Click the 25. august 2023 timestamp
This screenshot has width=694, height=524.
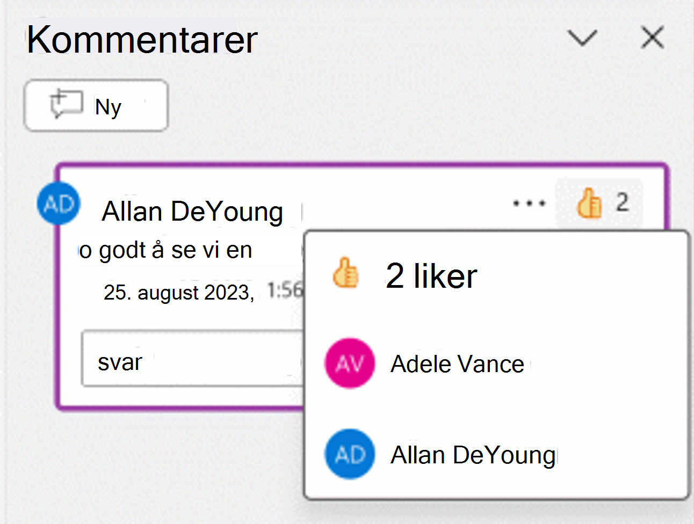(x=178, y=293)
